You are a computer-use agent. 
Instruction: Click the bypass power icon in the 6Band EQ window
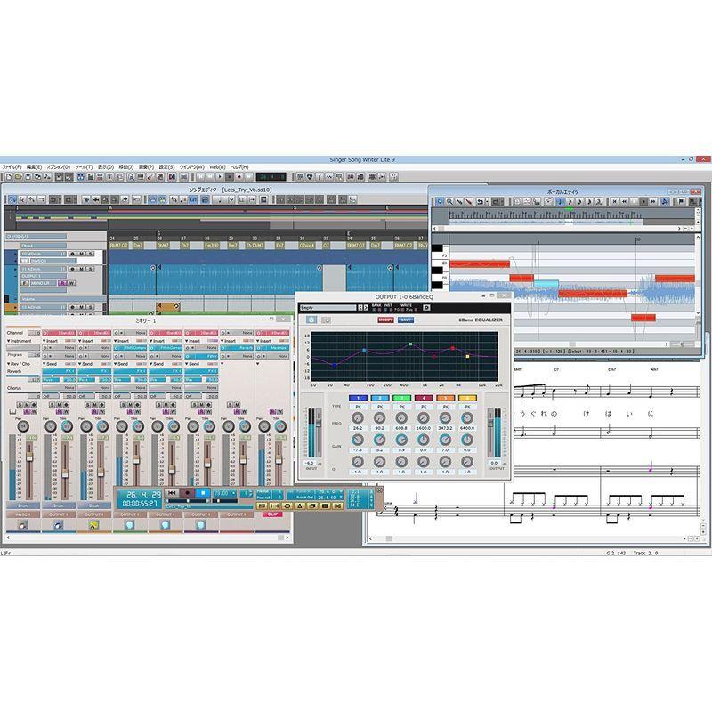(312, 319)
